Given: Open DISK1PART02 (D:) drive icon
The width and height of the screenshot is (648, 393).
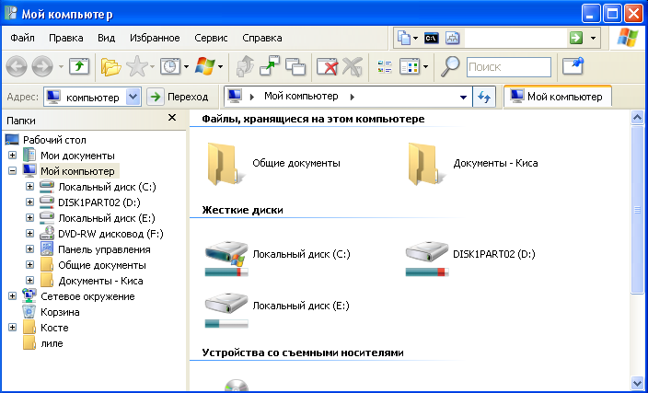Looking at the screenshot, I should [426, 253].
